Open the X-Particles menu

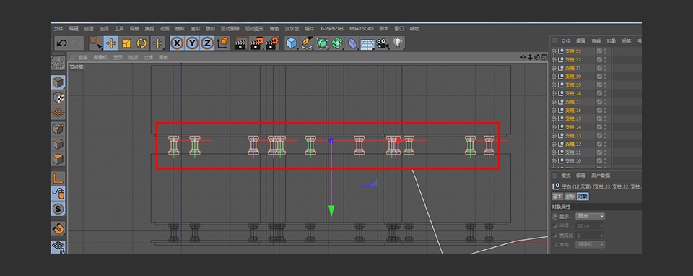[331, 29]
